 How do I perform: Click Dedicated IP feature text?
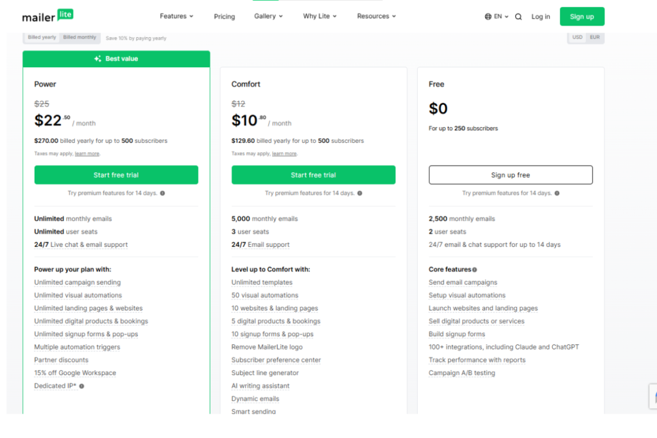(x=55, y=386)
